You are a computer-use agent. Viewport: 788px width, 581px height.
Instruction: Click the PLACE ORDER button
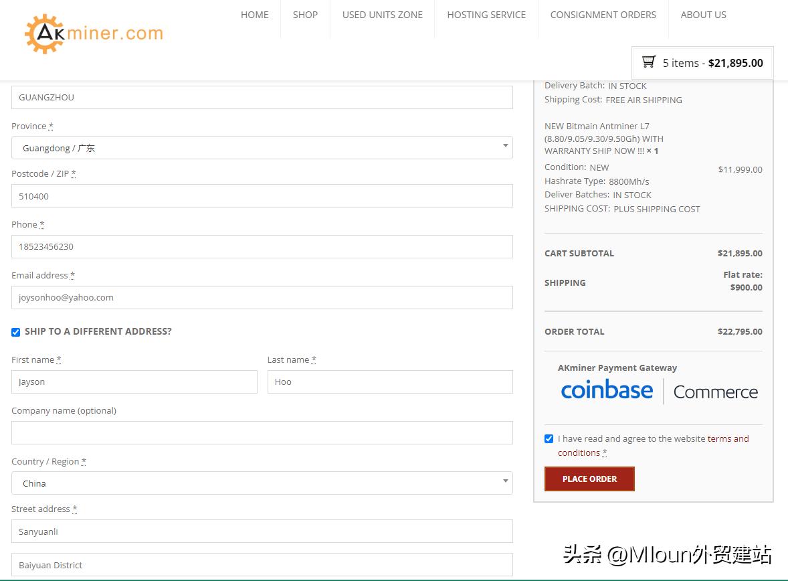click(589, 479)
